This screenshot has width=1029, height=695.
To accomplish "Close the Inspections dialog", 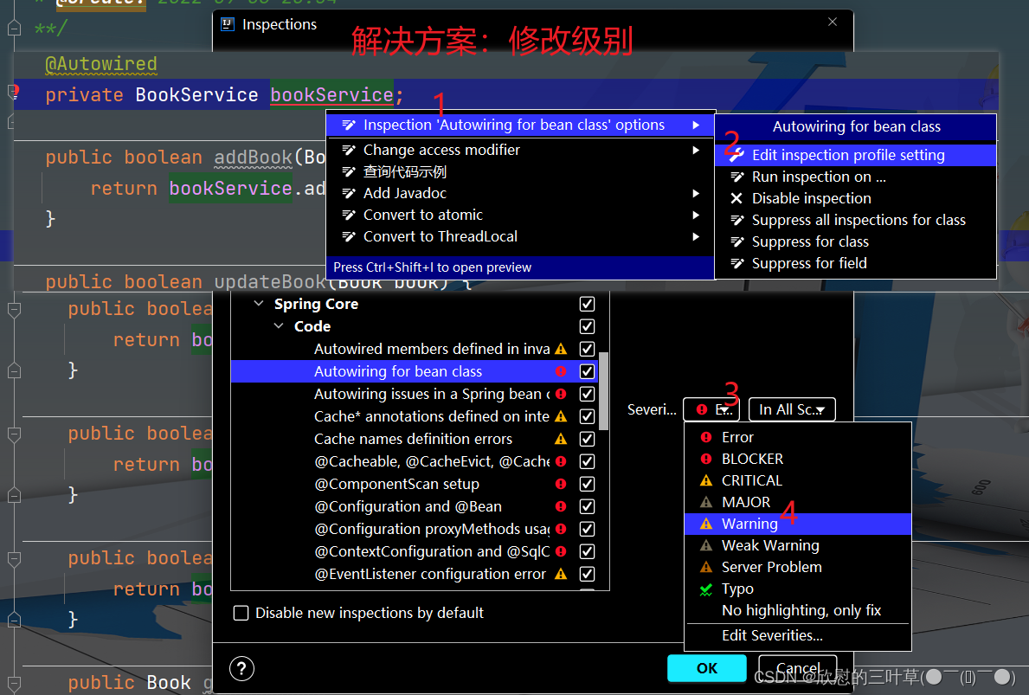I will [833, 22].
